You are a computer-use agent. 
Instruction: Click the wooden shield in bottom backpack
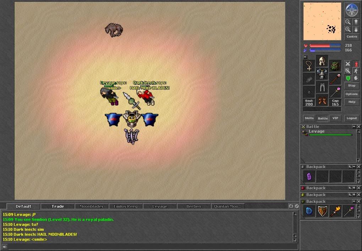(322, 211)
